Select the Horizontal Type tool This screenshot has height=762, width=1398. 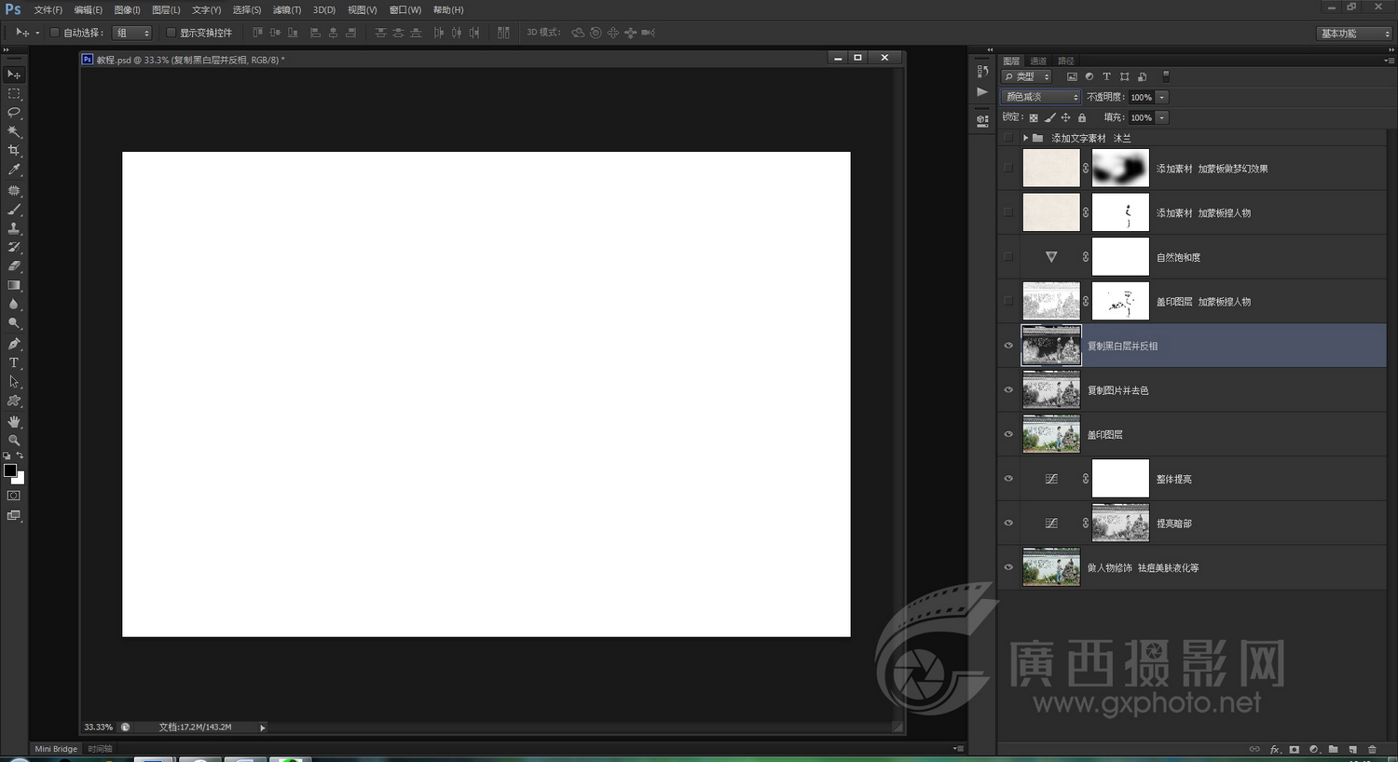(x=14, y=362)
